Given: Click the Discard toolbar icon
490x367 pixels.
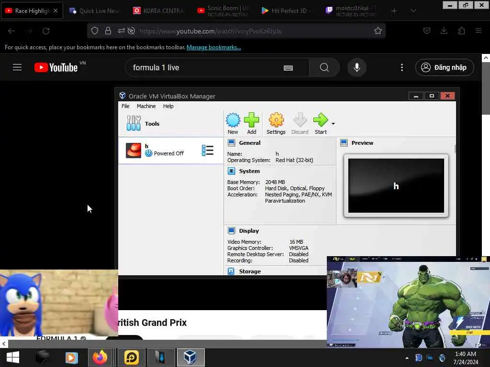Looking at the screenshot, I should (300, 123).
